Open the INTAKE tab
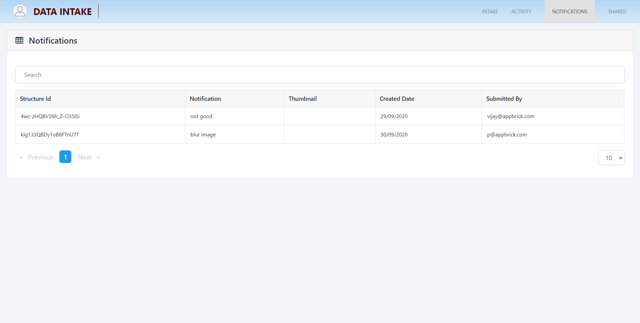Screen dimensions: 640x323 (x=490, y=12)
